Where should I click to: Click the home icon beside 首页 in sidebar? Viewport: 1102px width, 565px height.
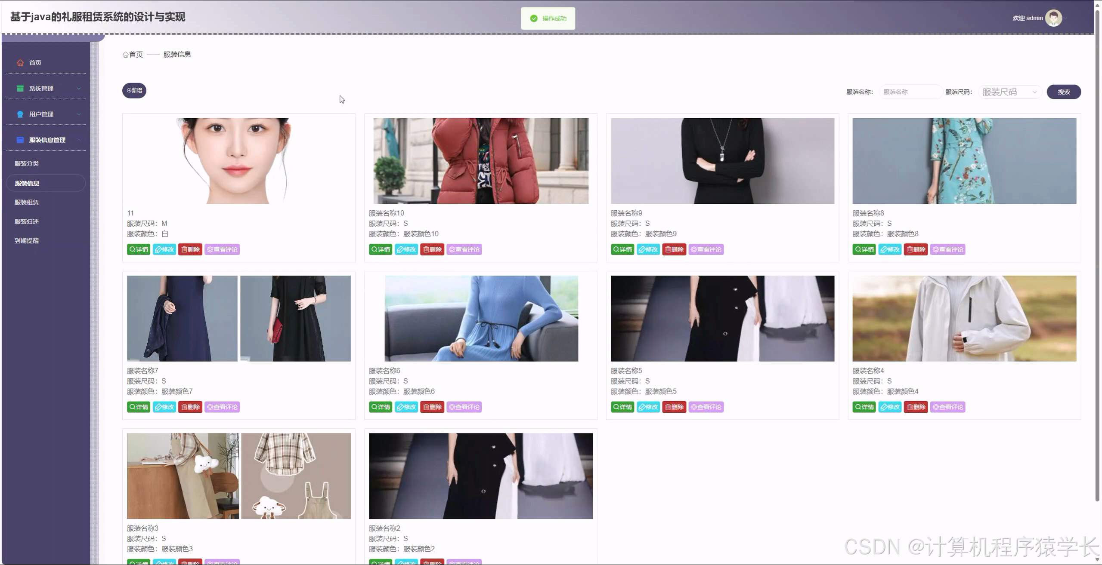[x=20, y=62]
